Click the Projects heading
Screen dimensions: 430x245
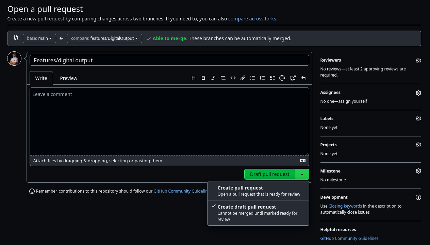coord(328,145)
